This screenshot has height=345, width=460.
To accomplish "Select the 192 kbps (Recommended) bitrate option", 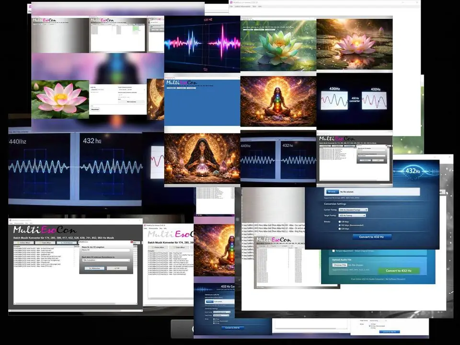I will coord(340,225).
